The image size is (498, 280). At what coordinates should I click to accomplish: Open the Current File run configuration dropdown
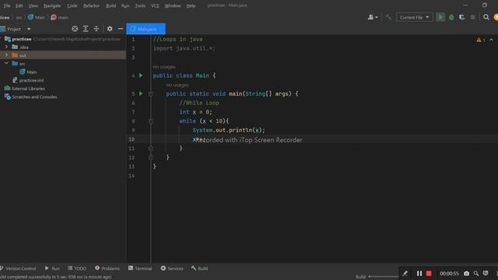tap(415, 17)
